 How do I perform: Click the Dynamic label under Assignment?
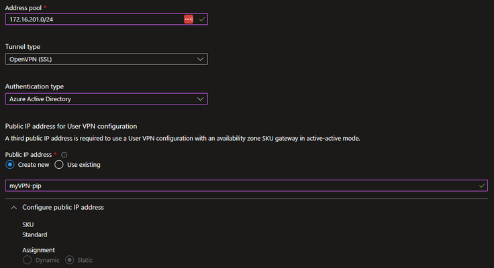pos(47,260)
